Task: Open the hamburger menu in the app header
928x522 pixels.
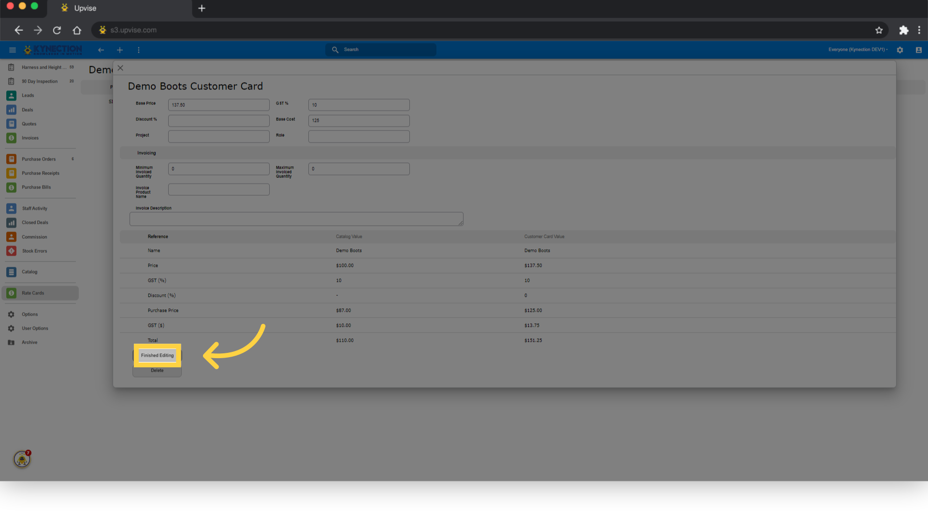Action: (x=13, y=50)
